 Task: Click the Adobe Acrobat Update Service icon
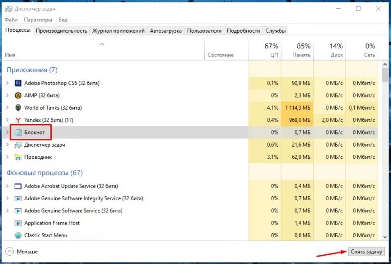pos(18,186)
